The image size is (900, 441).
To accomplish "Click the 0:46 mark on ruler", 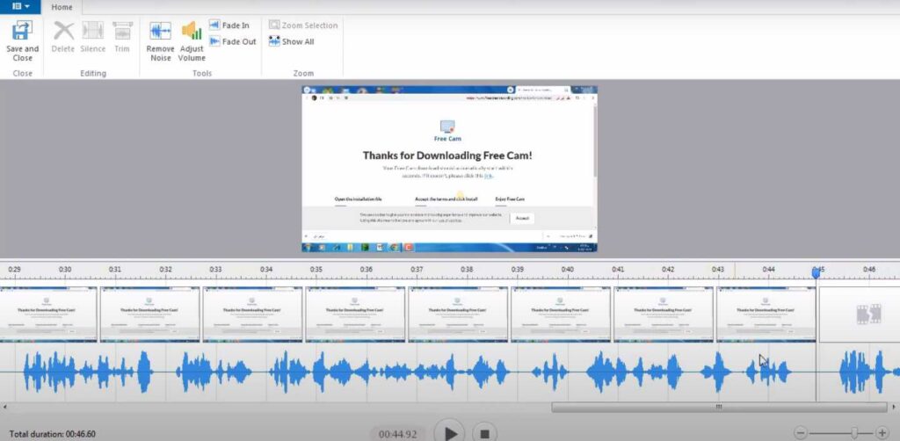I will 869,269.
